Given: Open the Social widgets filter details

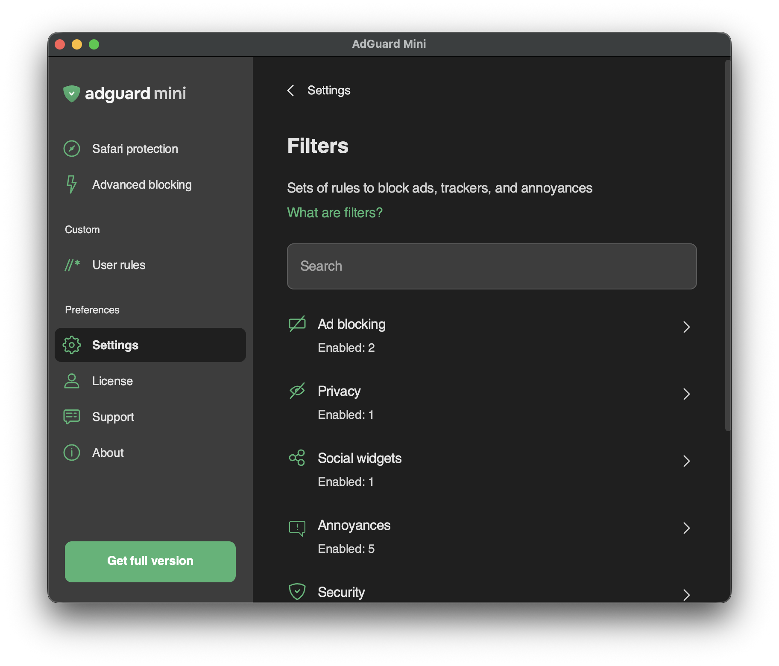Looking at the screenshot, I should click(x=687, y=462).
